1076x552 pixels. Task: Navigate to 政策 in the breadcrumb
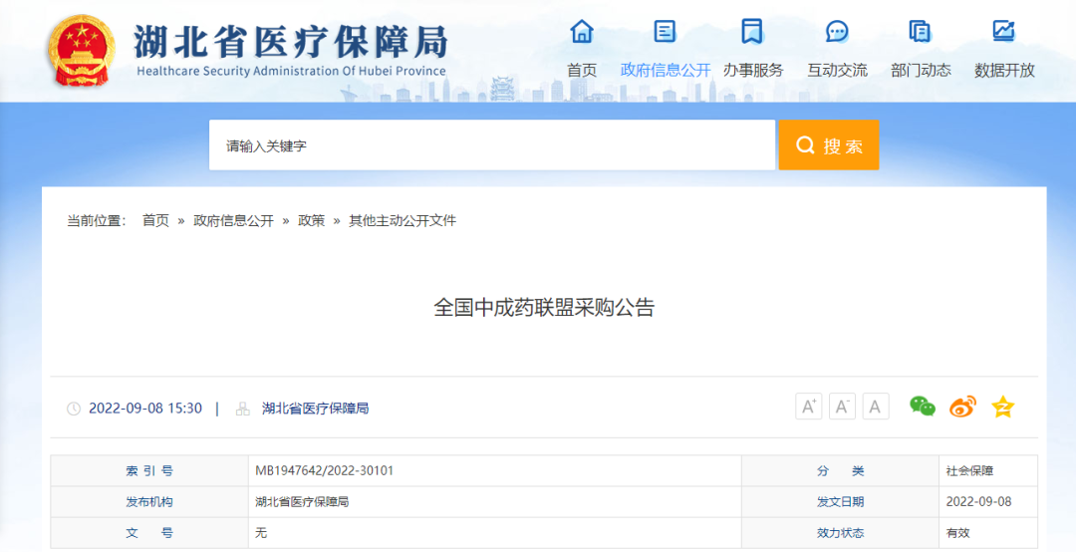coord(311,220)
